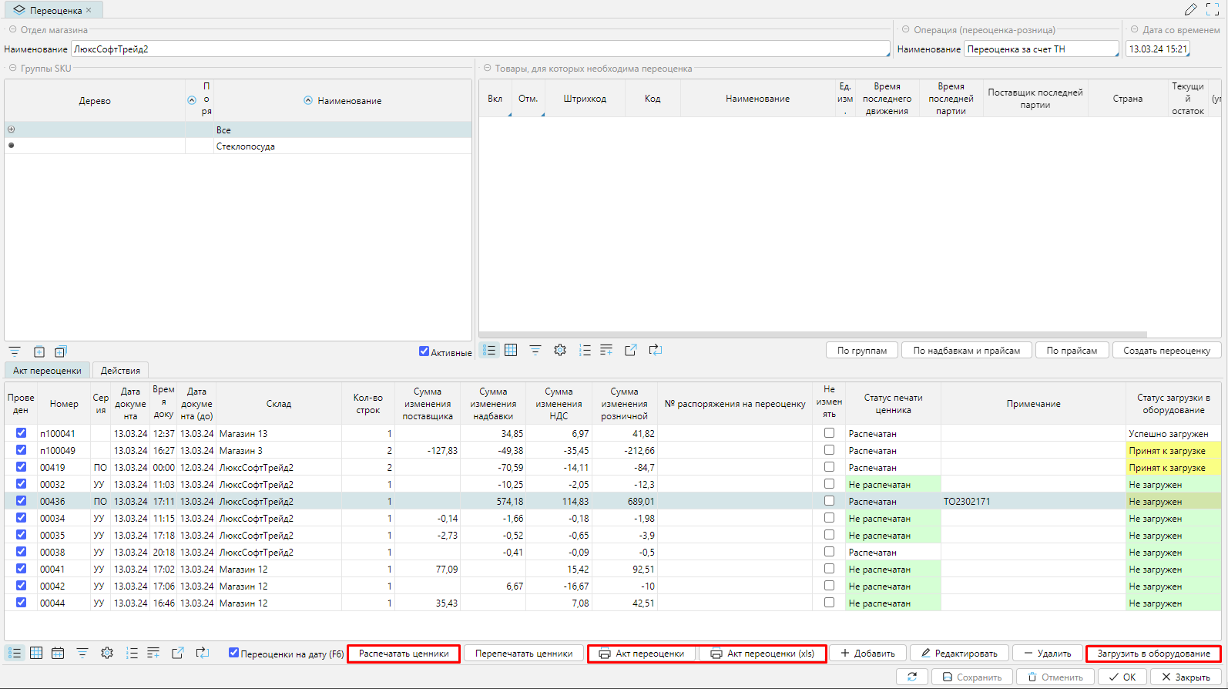The width and height of the screenshot is (1228, 689).
Task: Click the pencil edit icon at top right
Action: point(1190,9)
